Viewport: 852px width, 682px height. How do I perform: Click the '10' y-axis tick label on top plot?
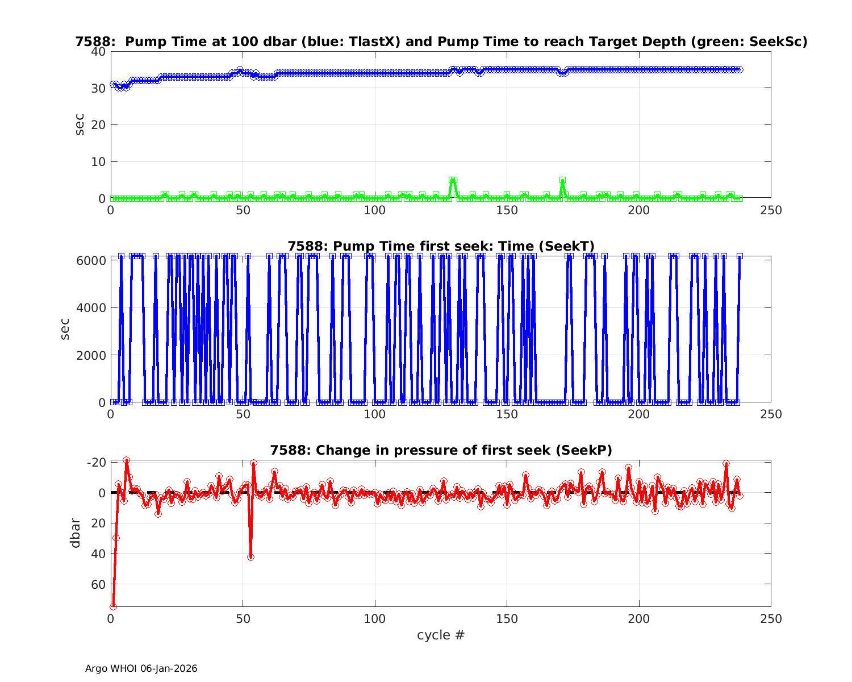[x=98, y=162]
